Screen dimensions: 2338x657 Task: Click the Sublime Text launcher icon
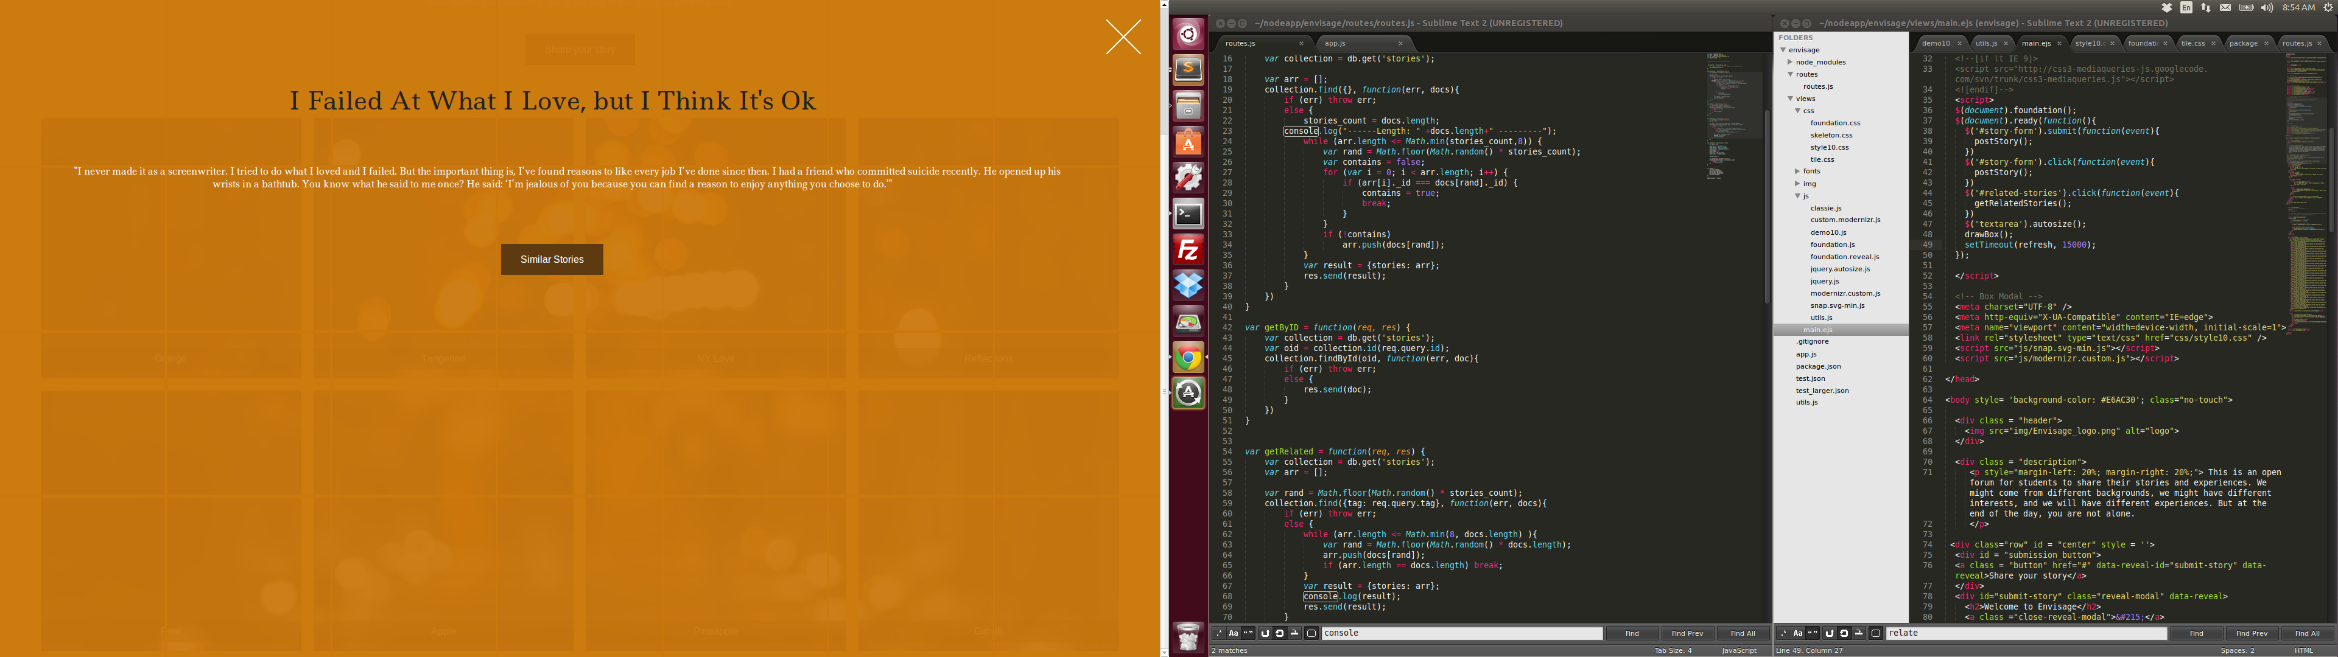(1188, 69)
